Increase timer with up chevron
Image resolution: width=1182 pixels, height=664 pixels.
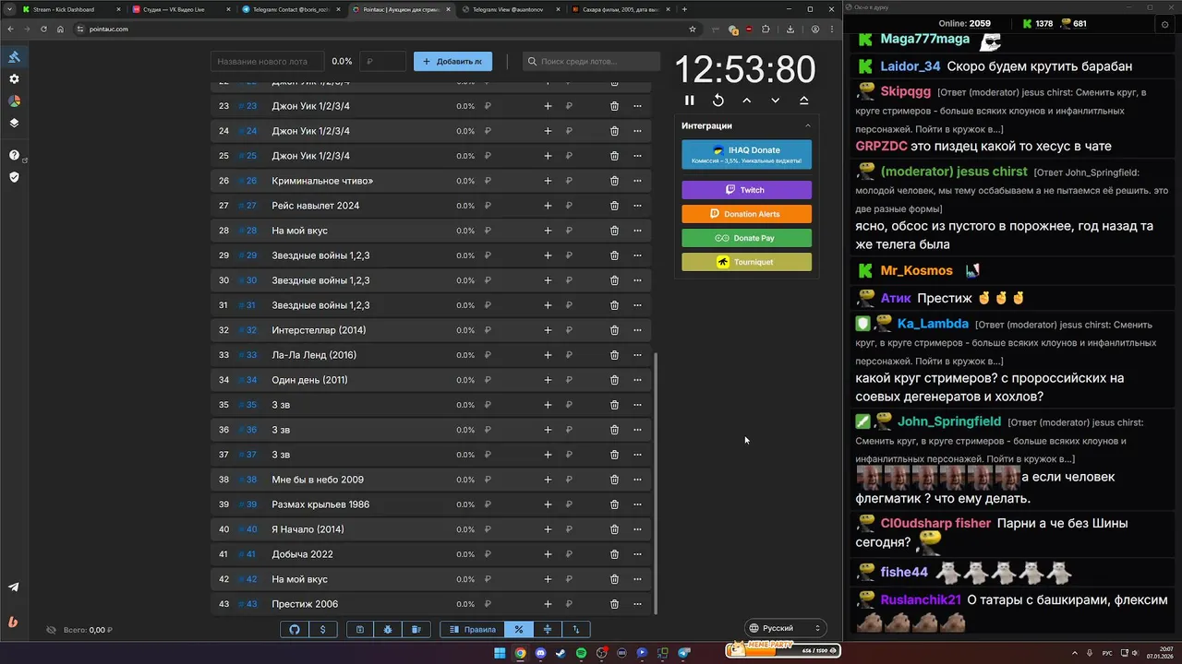click(x=746, y=101)
